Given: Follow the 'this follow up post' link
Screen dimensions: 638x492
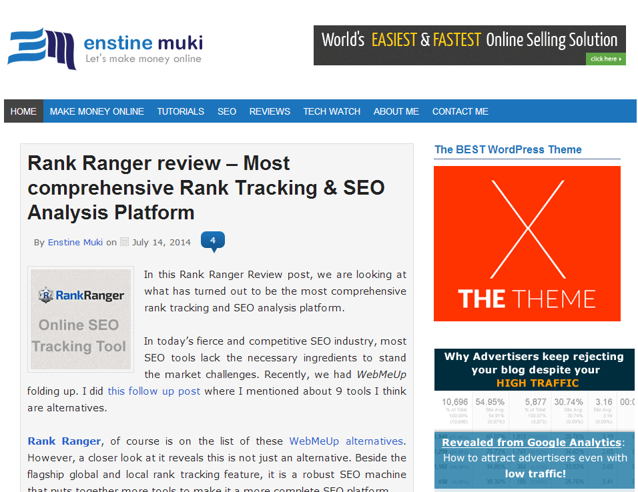Looking at the screenshot, I should [153, 391].
